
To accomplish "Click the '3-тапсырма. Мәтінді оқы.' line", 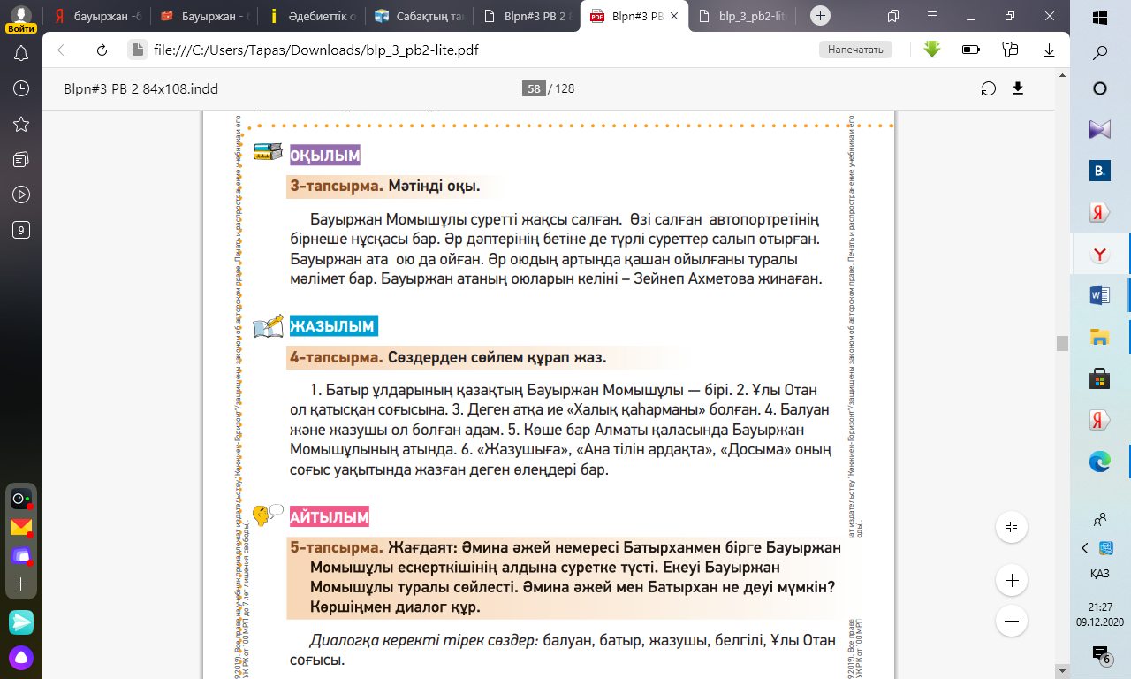I will pos(385,187).
